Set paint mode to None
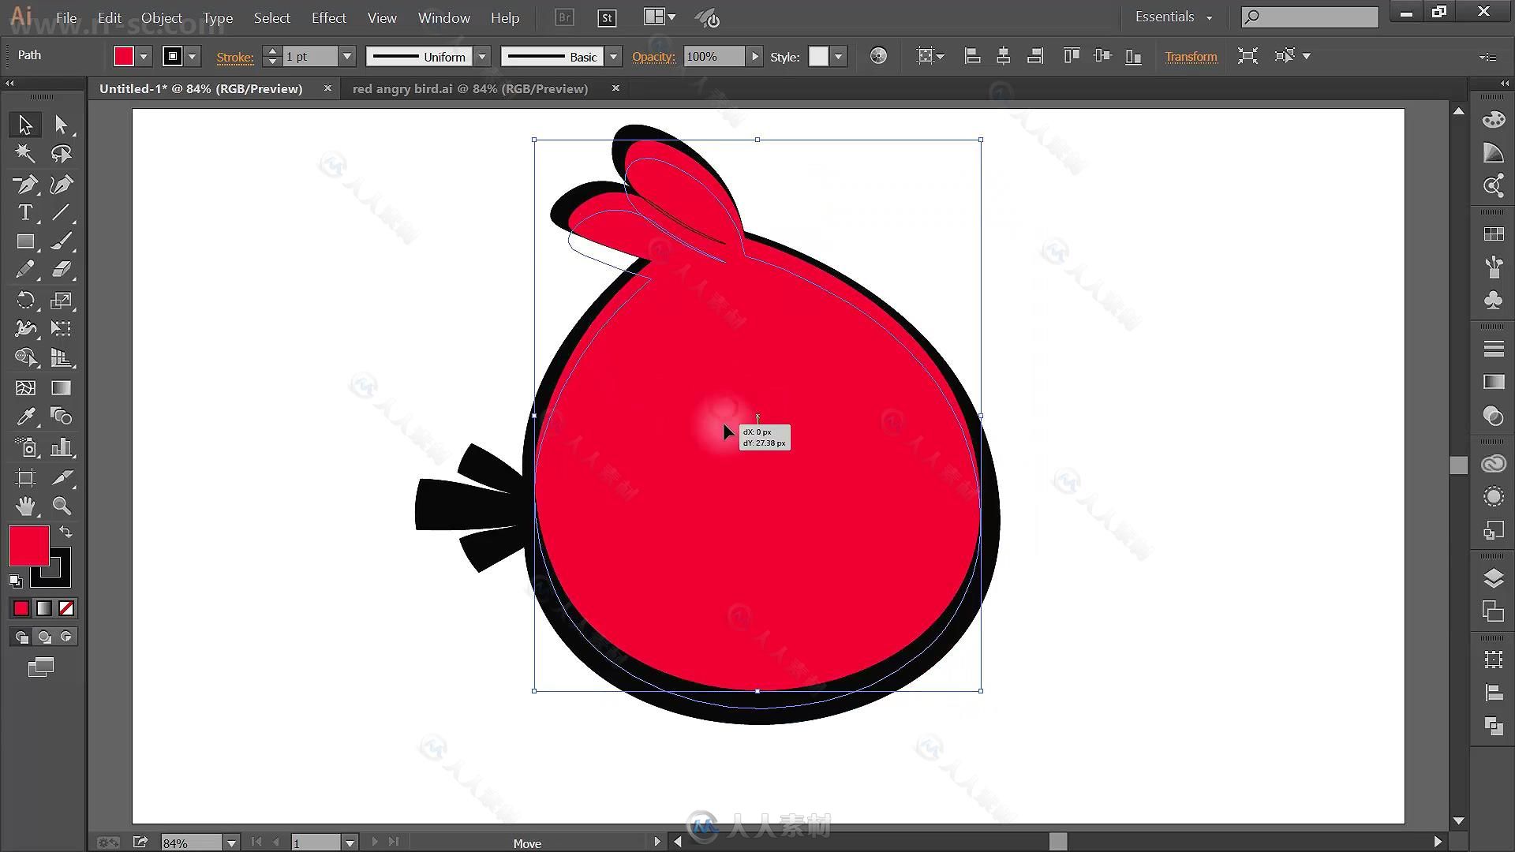Screen dimensions: 1515x852 click(66, 608)
